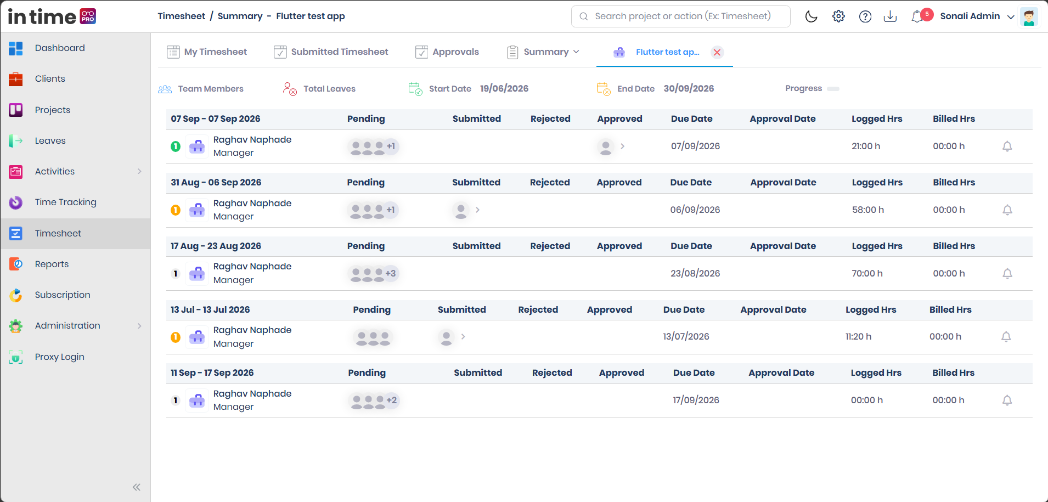Click the Team Members icon
The width and height of the screenshot is (1048, 502).
165,89
